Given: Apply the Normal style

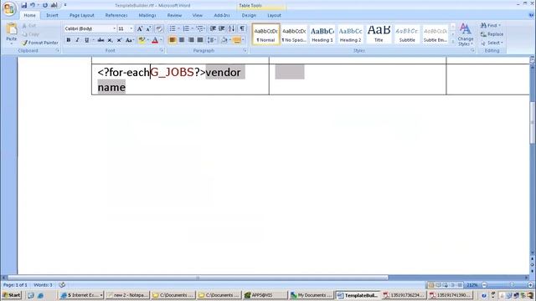Looking at the screenshot, I should click(266, 34).
